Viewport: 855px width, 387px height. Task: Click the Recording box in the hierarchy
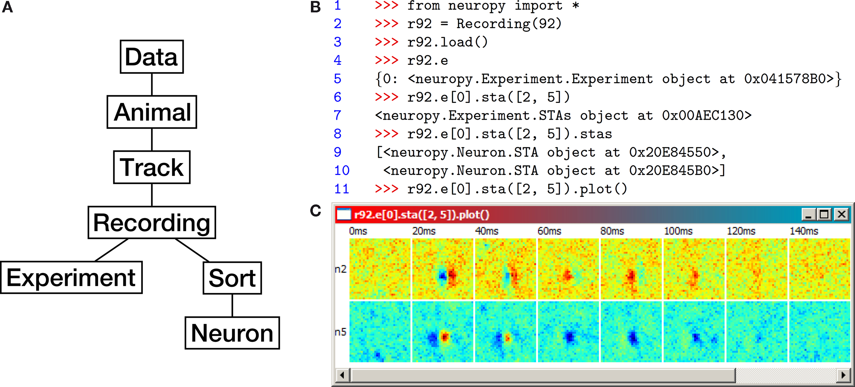[x=152, y=223]
